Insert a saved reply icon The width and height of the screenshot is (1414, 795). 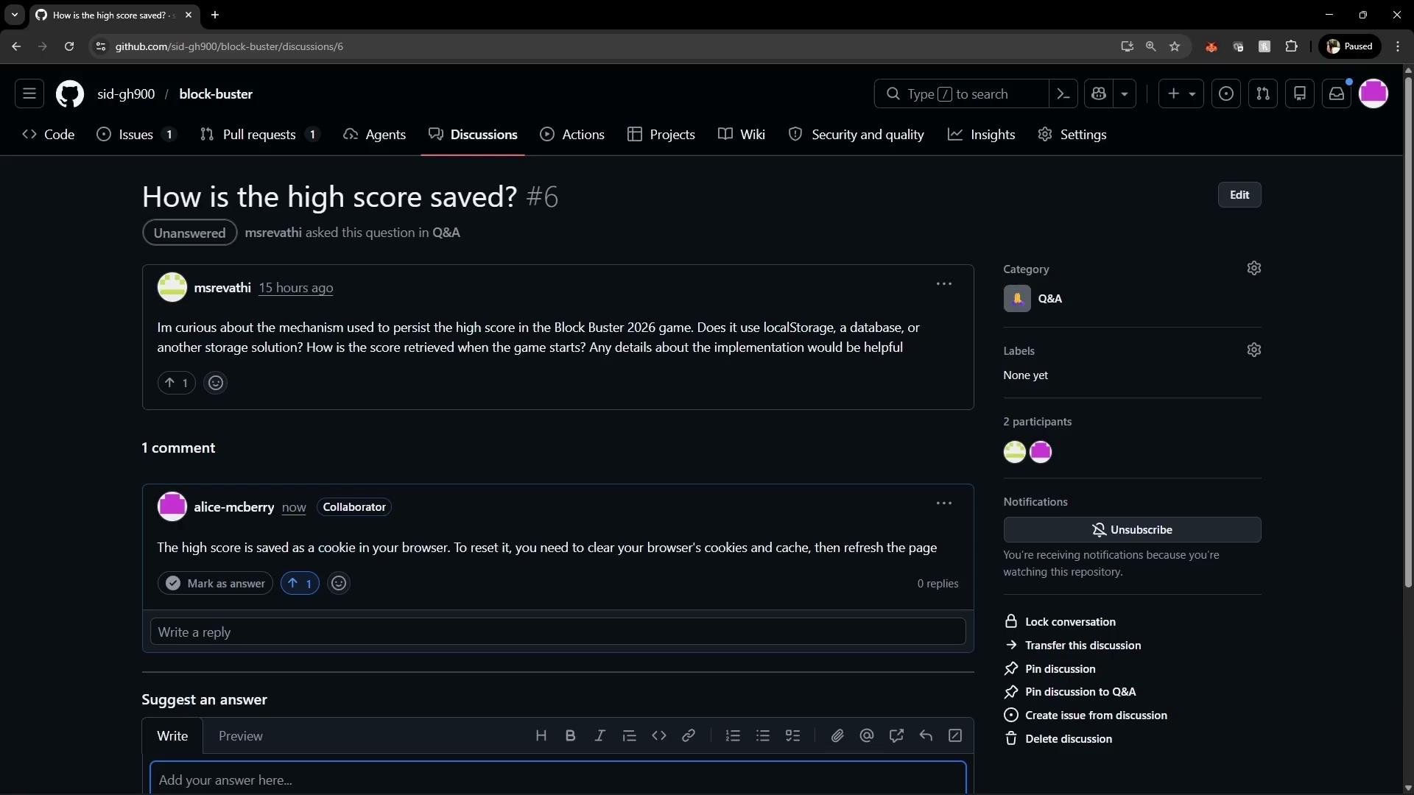click(926, 735)
